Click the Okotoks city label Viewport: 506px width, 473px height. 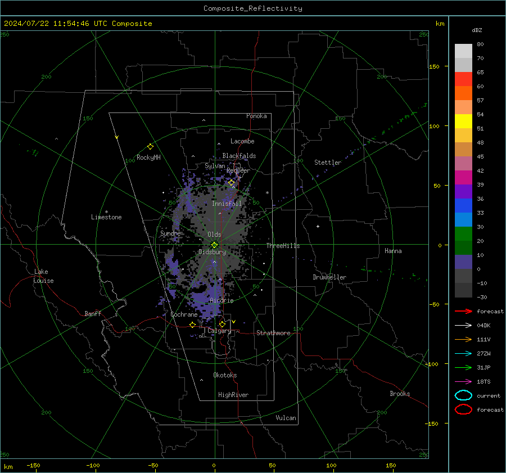click(225, 375)
